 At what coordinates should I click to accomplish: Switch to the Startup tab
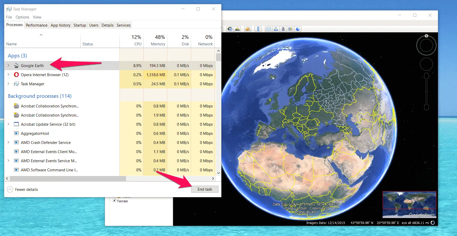click(x=80, y=25)
